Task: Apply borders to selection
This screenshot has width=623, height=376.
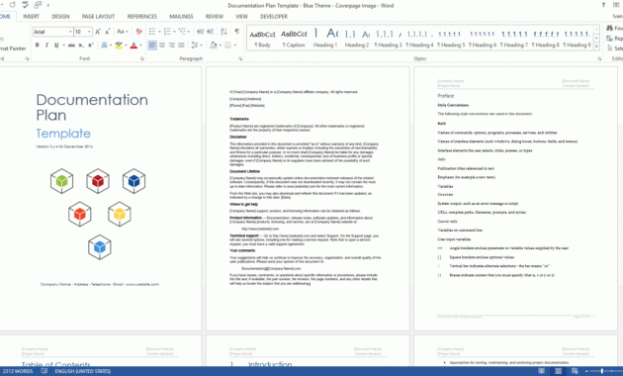Action: [227, 46]
